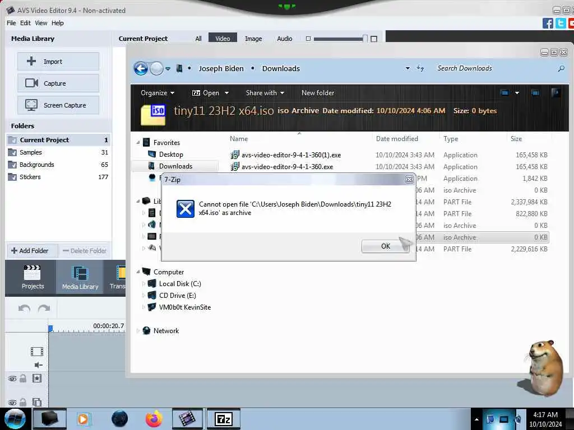
Task: Open the Backgrounds folder
Action: click(x=58, y=165)
